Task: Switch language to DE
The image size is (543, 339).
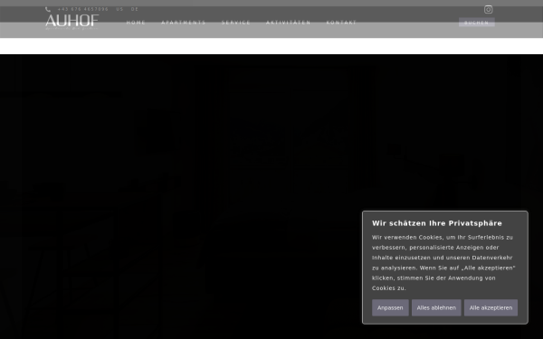Action: pos(135,9)
